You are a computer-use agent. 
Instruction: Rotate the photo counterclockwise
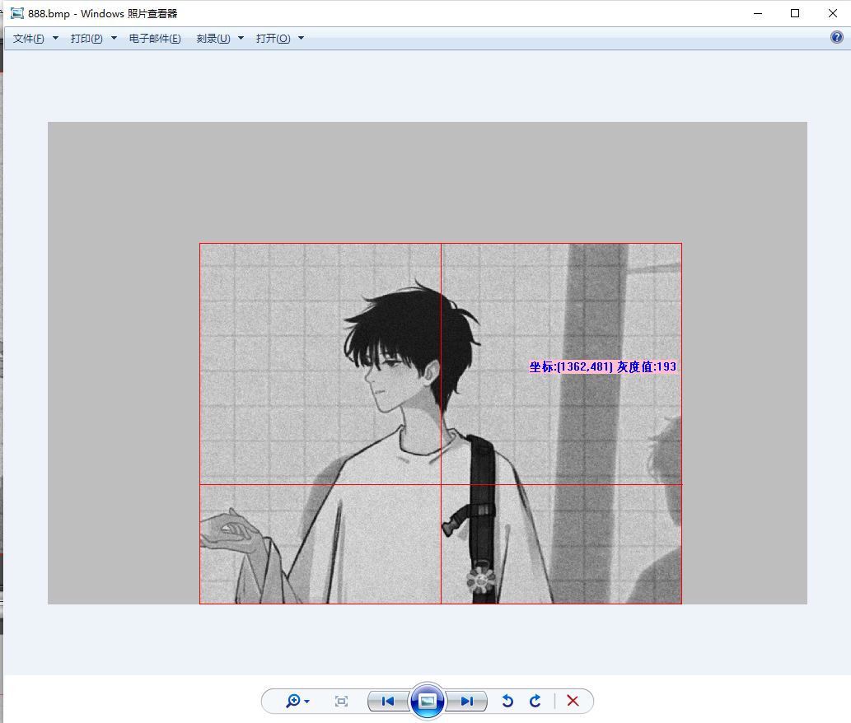(507, 701)
